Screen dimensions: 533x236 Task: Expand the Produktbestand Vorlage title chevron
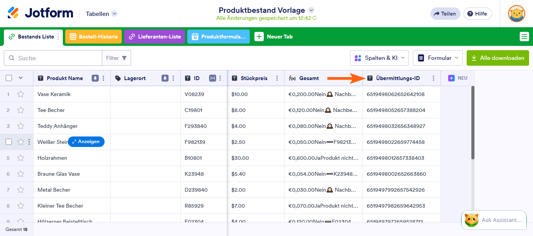pyautogui.click(x=311, y=10)
